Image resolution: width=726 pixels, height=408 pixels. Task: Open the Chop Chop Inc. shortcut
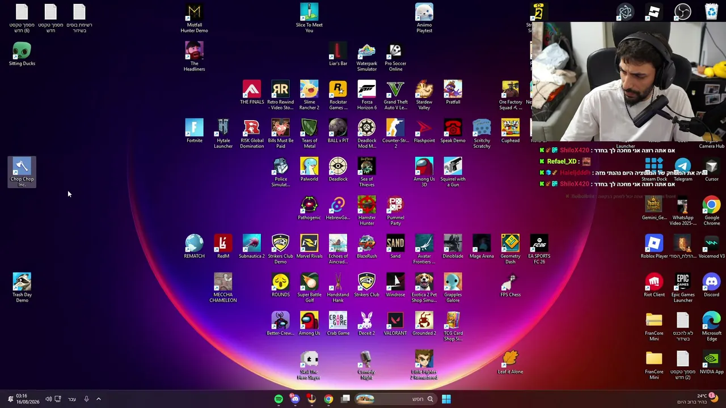pos(22,172)
